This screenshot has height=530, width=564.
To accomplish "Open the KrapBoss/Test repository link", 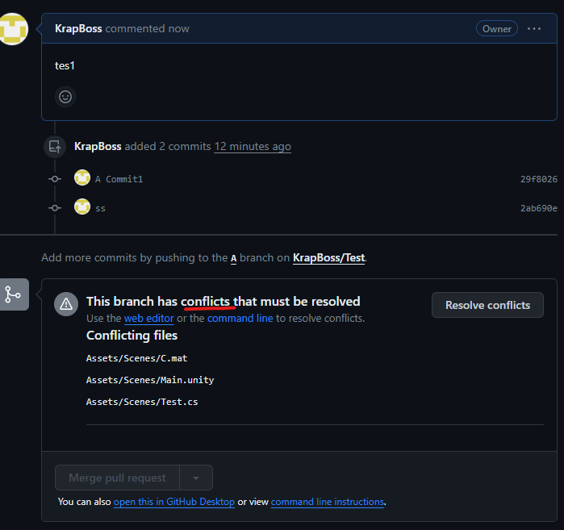I will click(328, 258).
